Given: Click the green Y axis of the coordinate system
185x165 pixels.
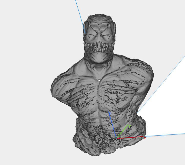Looking at the screenshot, I should tap(122, 131).
